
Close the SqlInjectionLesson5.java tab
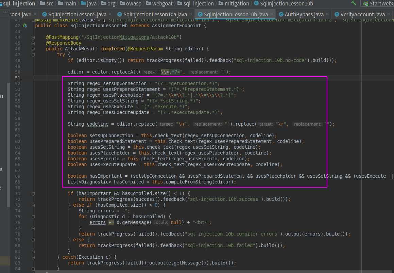coord(110,14)
